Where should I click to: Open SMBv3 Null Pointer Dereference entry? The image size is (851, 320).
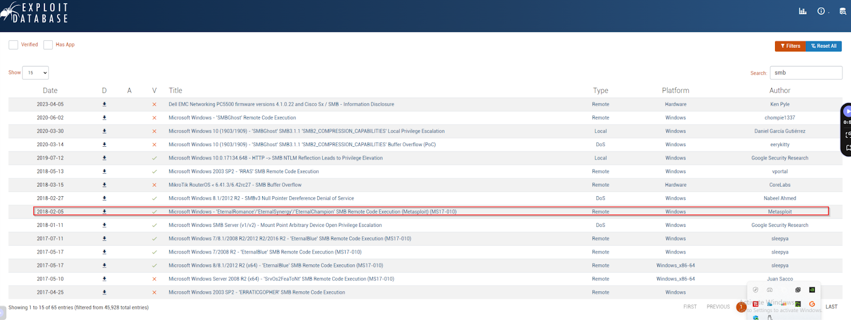[x=261, y=198]
